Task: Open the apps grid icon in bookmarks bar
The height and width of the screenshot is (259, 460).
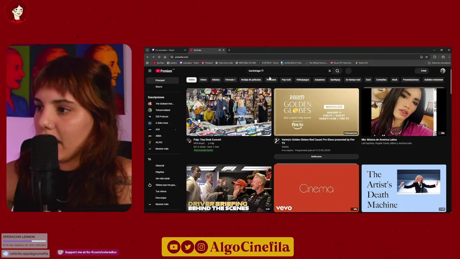Action: 147,63
